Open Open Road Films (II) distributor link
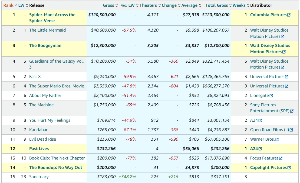Screen dimensions: 300x183 (x=270, y=130)
